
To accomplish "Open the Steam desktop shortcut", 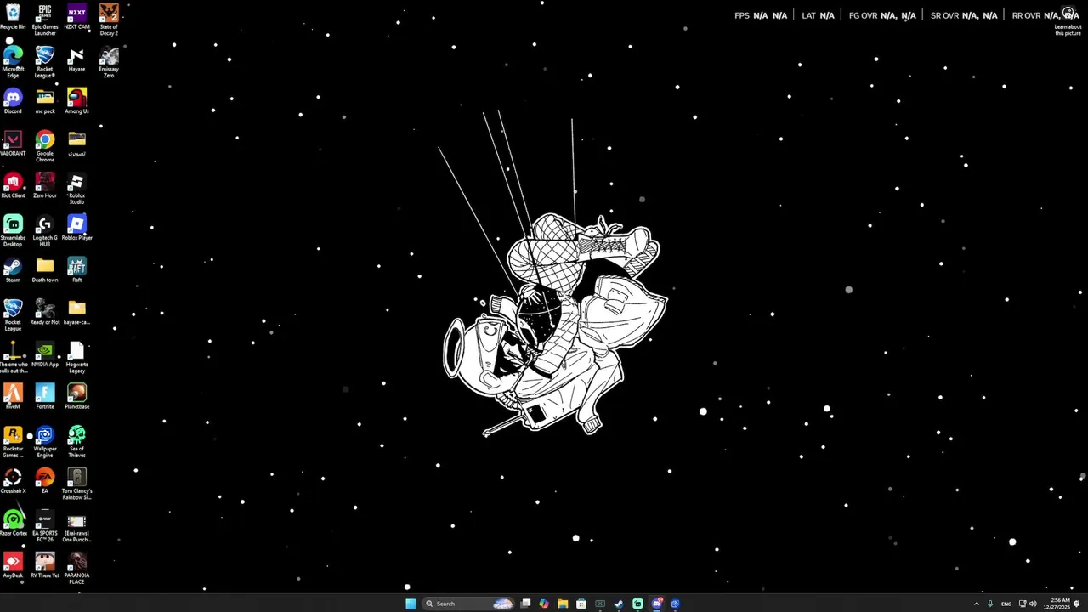I will click(13, 270).
